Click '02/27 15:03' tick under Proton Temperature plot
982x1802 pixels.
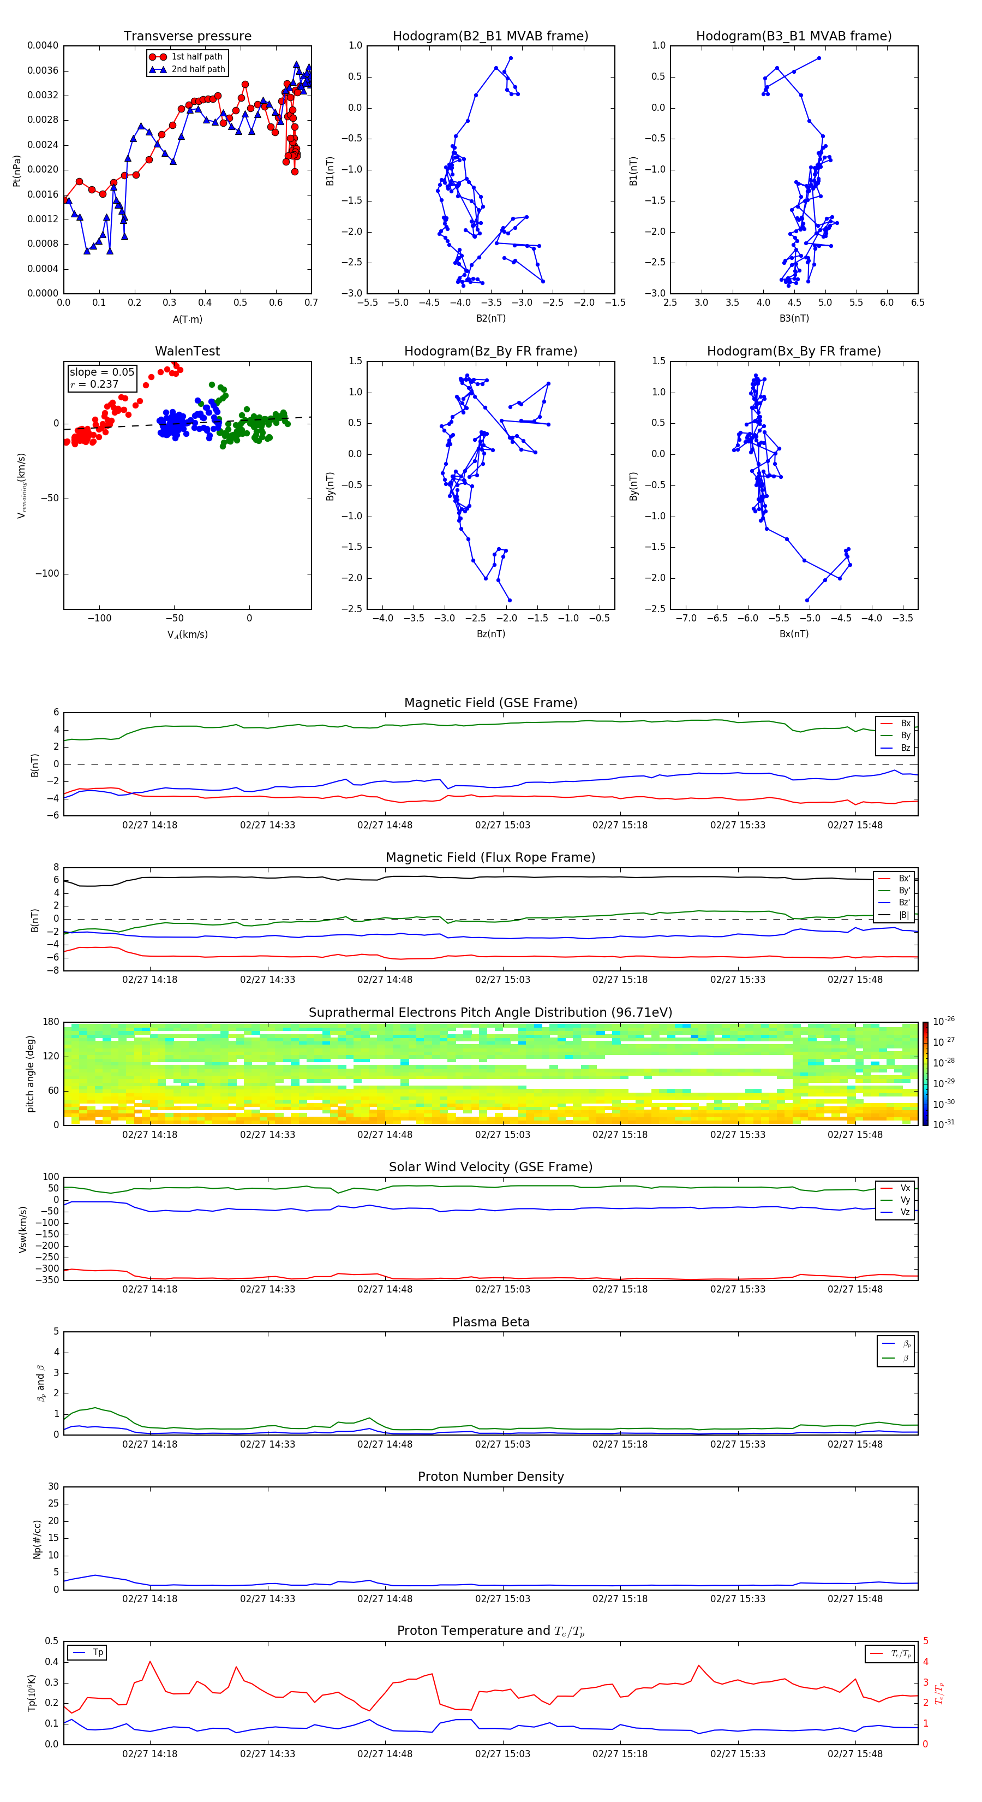click(x=502, y=1754)
